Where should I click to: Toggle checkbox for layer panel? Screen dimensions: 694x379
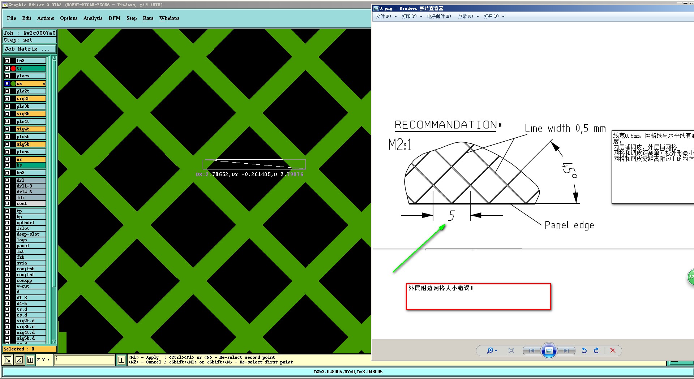(7, 246)
